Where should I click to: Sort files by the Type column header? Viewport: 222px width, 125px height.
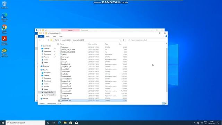click(x=106, y=44)
